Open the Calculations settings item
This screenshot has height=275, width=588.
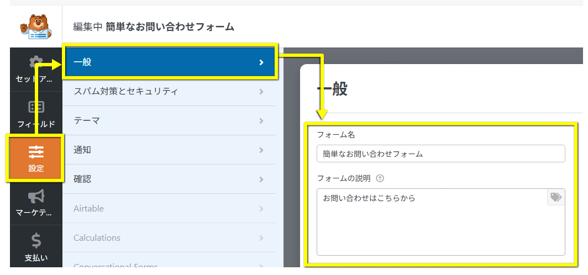point(97,237)
